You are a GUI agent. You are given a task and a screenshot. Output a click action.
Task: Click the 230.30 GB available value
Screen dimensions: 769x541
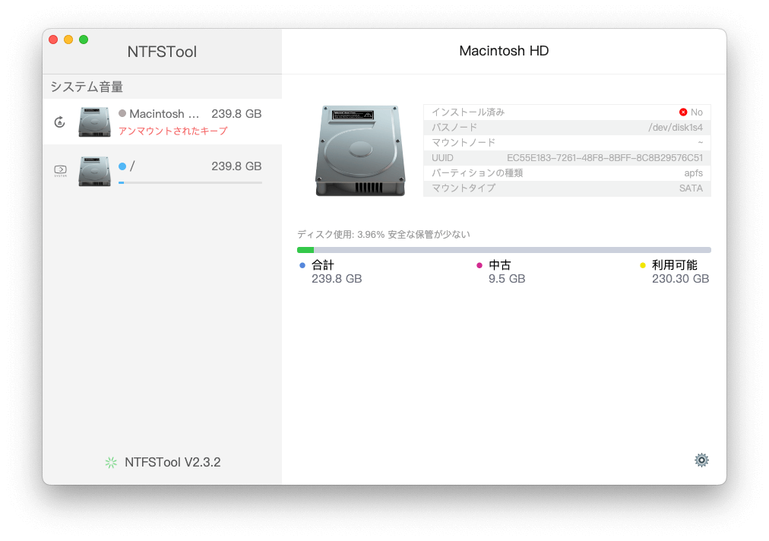(x=680, y=279)
